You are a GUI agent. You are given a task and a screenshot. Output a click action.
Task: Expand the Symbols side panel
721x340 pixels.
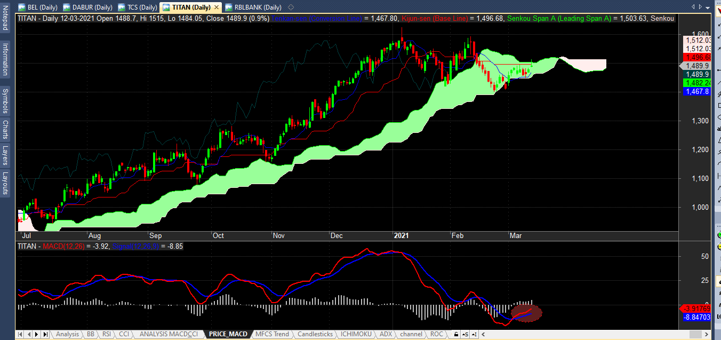pos(5,100)
